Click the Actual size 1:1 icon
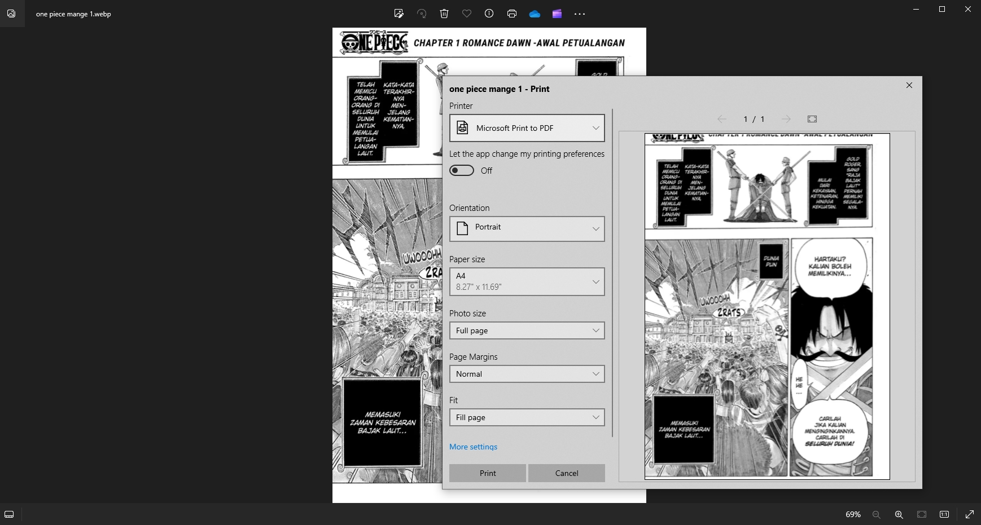The height and width of the screenshot is (525, 981). (x=944, y=514)
